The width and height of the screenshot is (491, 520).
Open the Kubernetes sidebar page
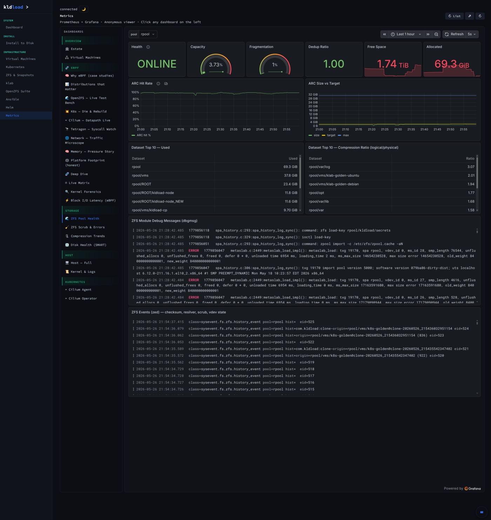click(x=26, y=67)
